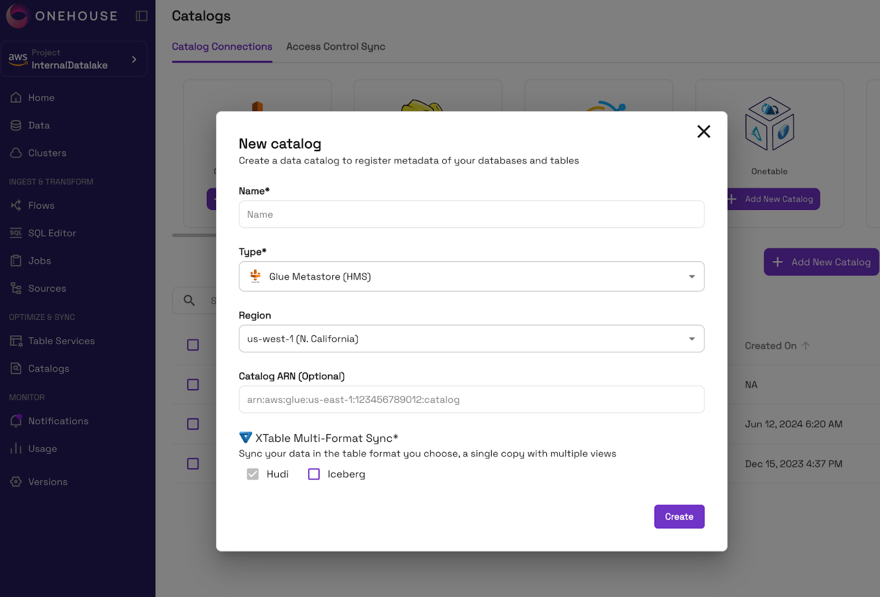Screen dimensions: 880x597
Task: Click the Jun 12, 2024 6:20 AM cell
Action: click(x=794, y=424)
